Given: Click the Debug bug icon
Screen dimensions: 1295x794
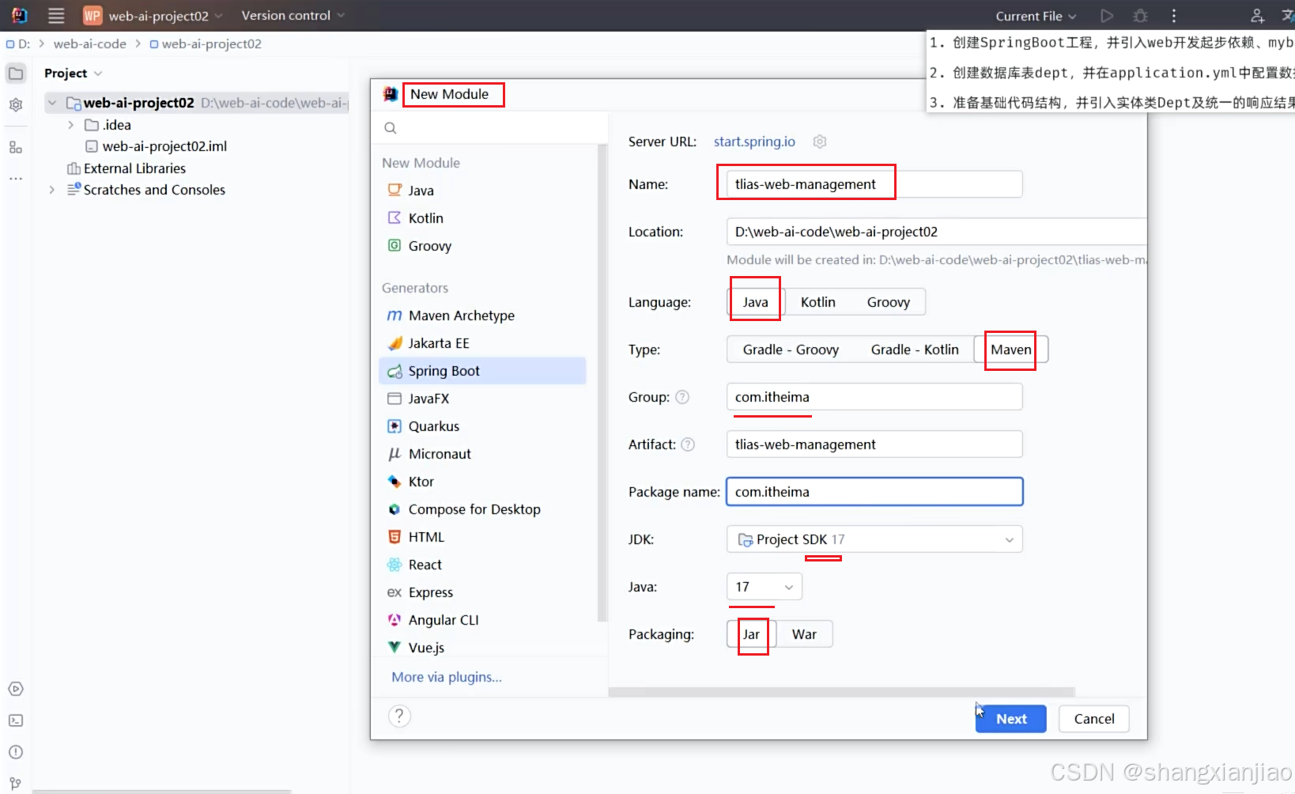Looking at the screenshot, I should click(1140, 16).
